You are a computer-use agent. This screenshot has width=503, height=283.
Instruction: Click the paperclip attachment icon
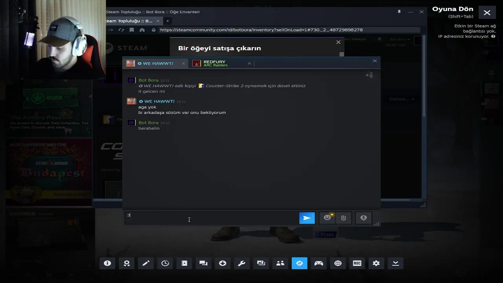pyautogui.click(x=343, y=218)
